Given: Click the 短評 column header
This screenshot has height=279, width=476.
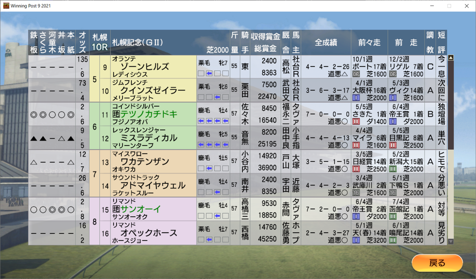Looking at the screenshot, I should click(x=441, y=42).
